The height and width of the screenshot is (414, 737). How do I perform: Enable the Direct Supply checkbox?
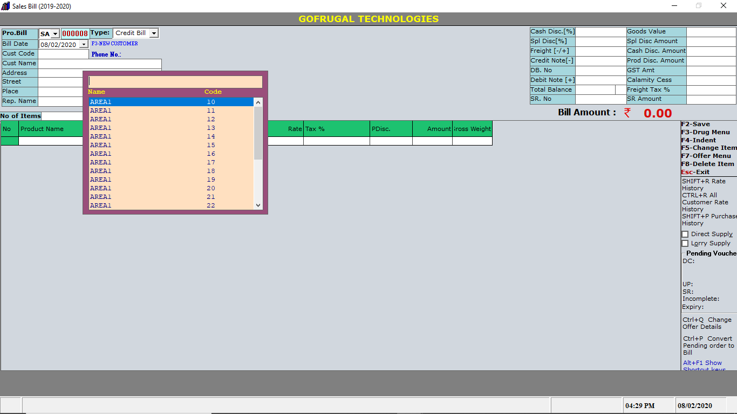[685, 234]
